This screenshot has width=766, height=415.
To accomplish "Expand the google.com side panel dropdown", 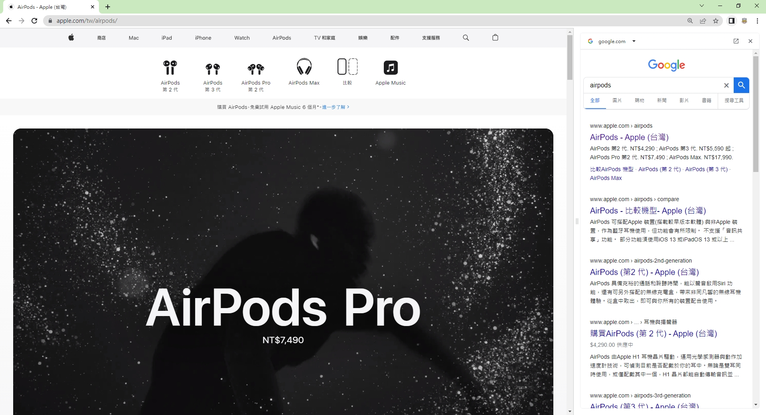I will click(634, 41).
